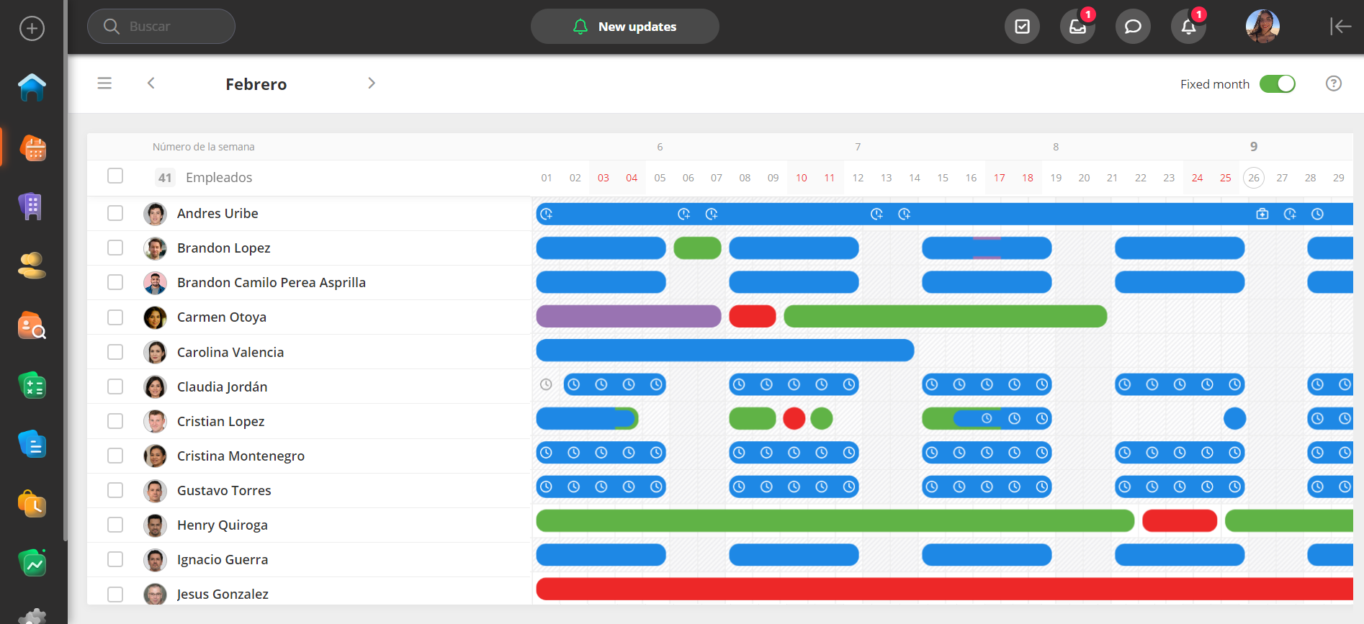The image size is (1364, 624).
Task: Tick the checkbox for Carmen Otoya
Action: [x=115, y=317]
